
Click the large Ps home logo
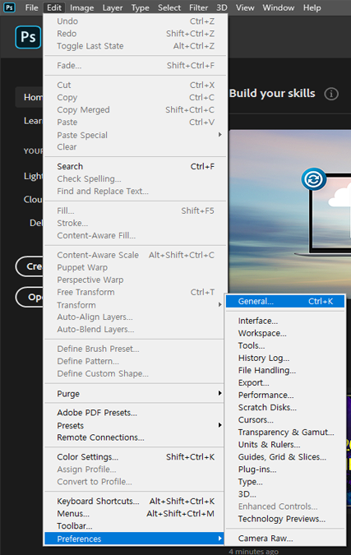(28, 37)
